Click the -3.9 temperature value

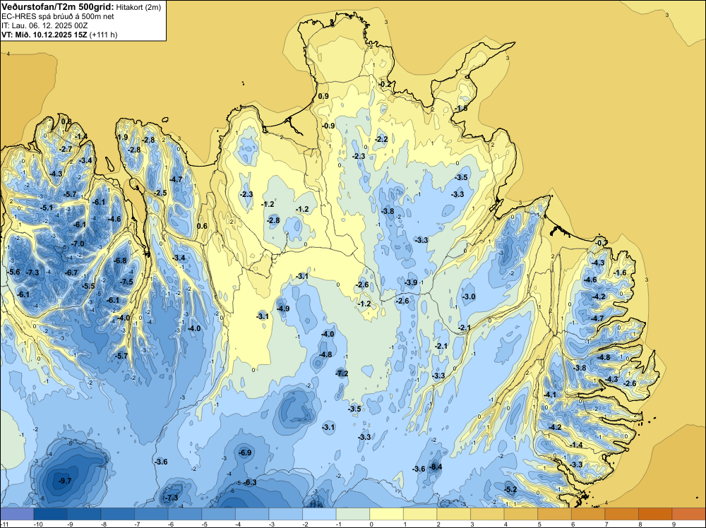coord(411,282)
